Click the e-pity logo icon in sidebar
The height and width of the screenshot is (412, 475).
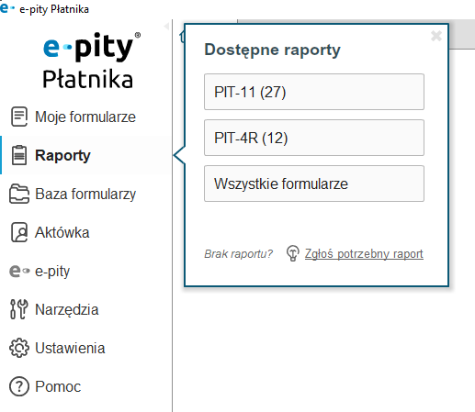[19, 271]
